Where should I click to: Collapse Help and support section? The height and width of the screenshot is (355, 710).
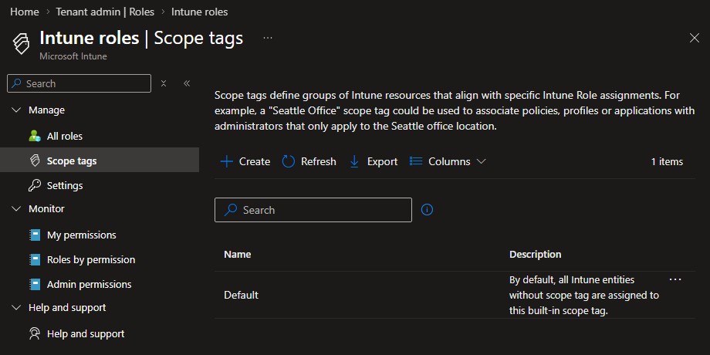(x=17, y=308)
